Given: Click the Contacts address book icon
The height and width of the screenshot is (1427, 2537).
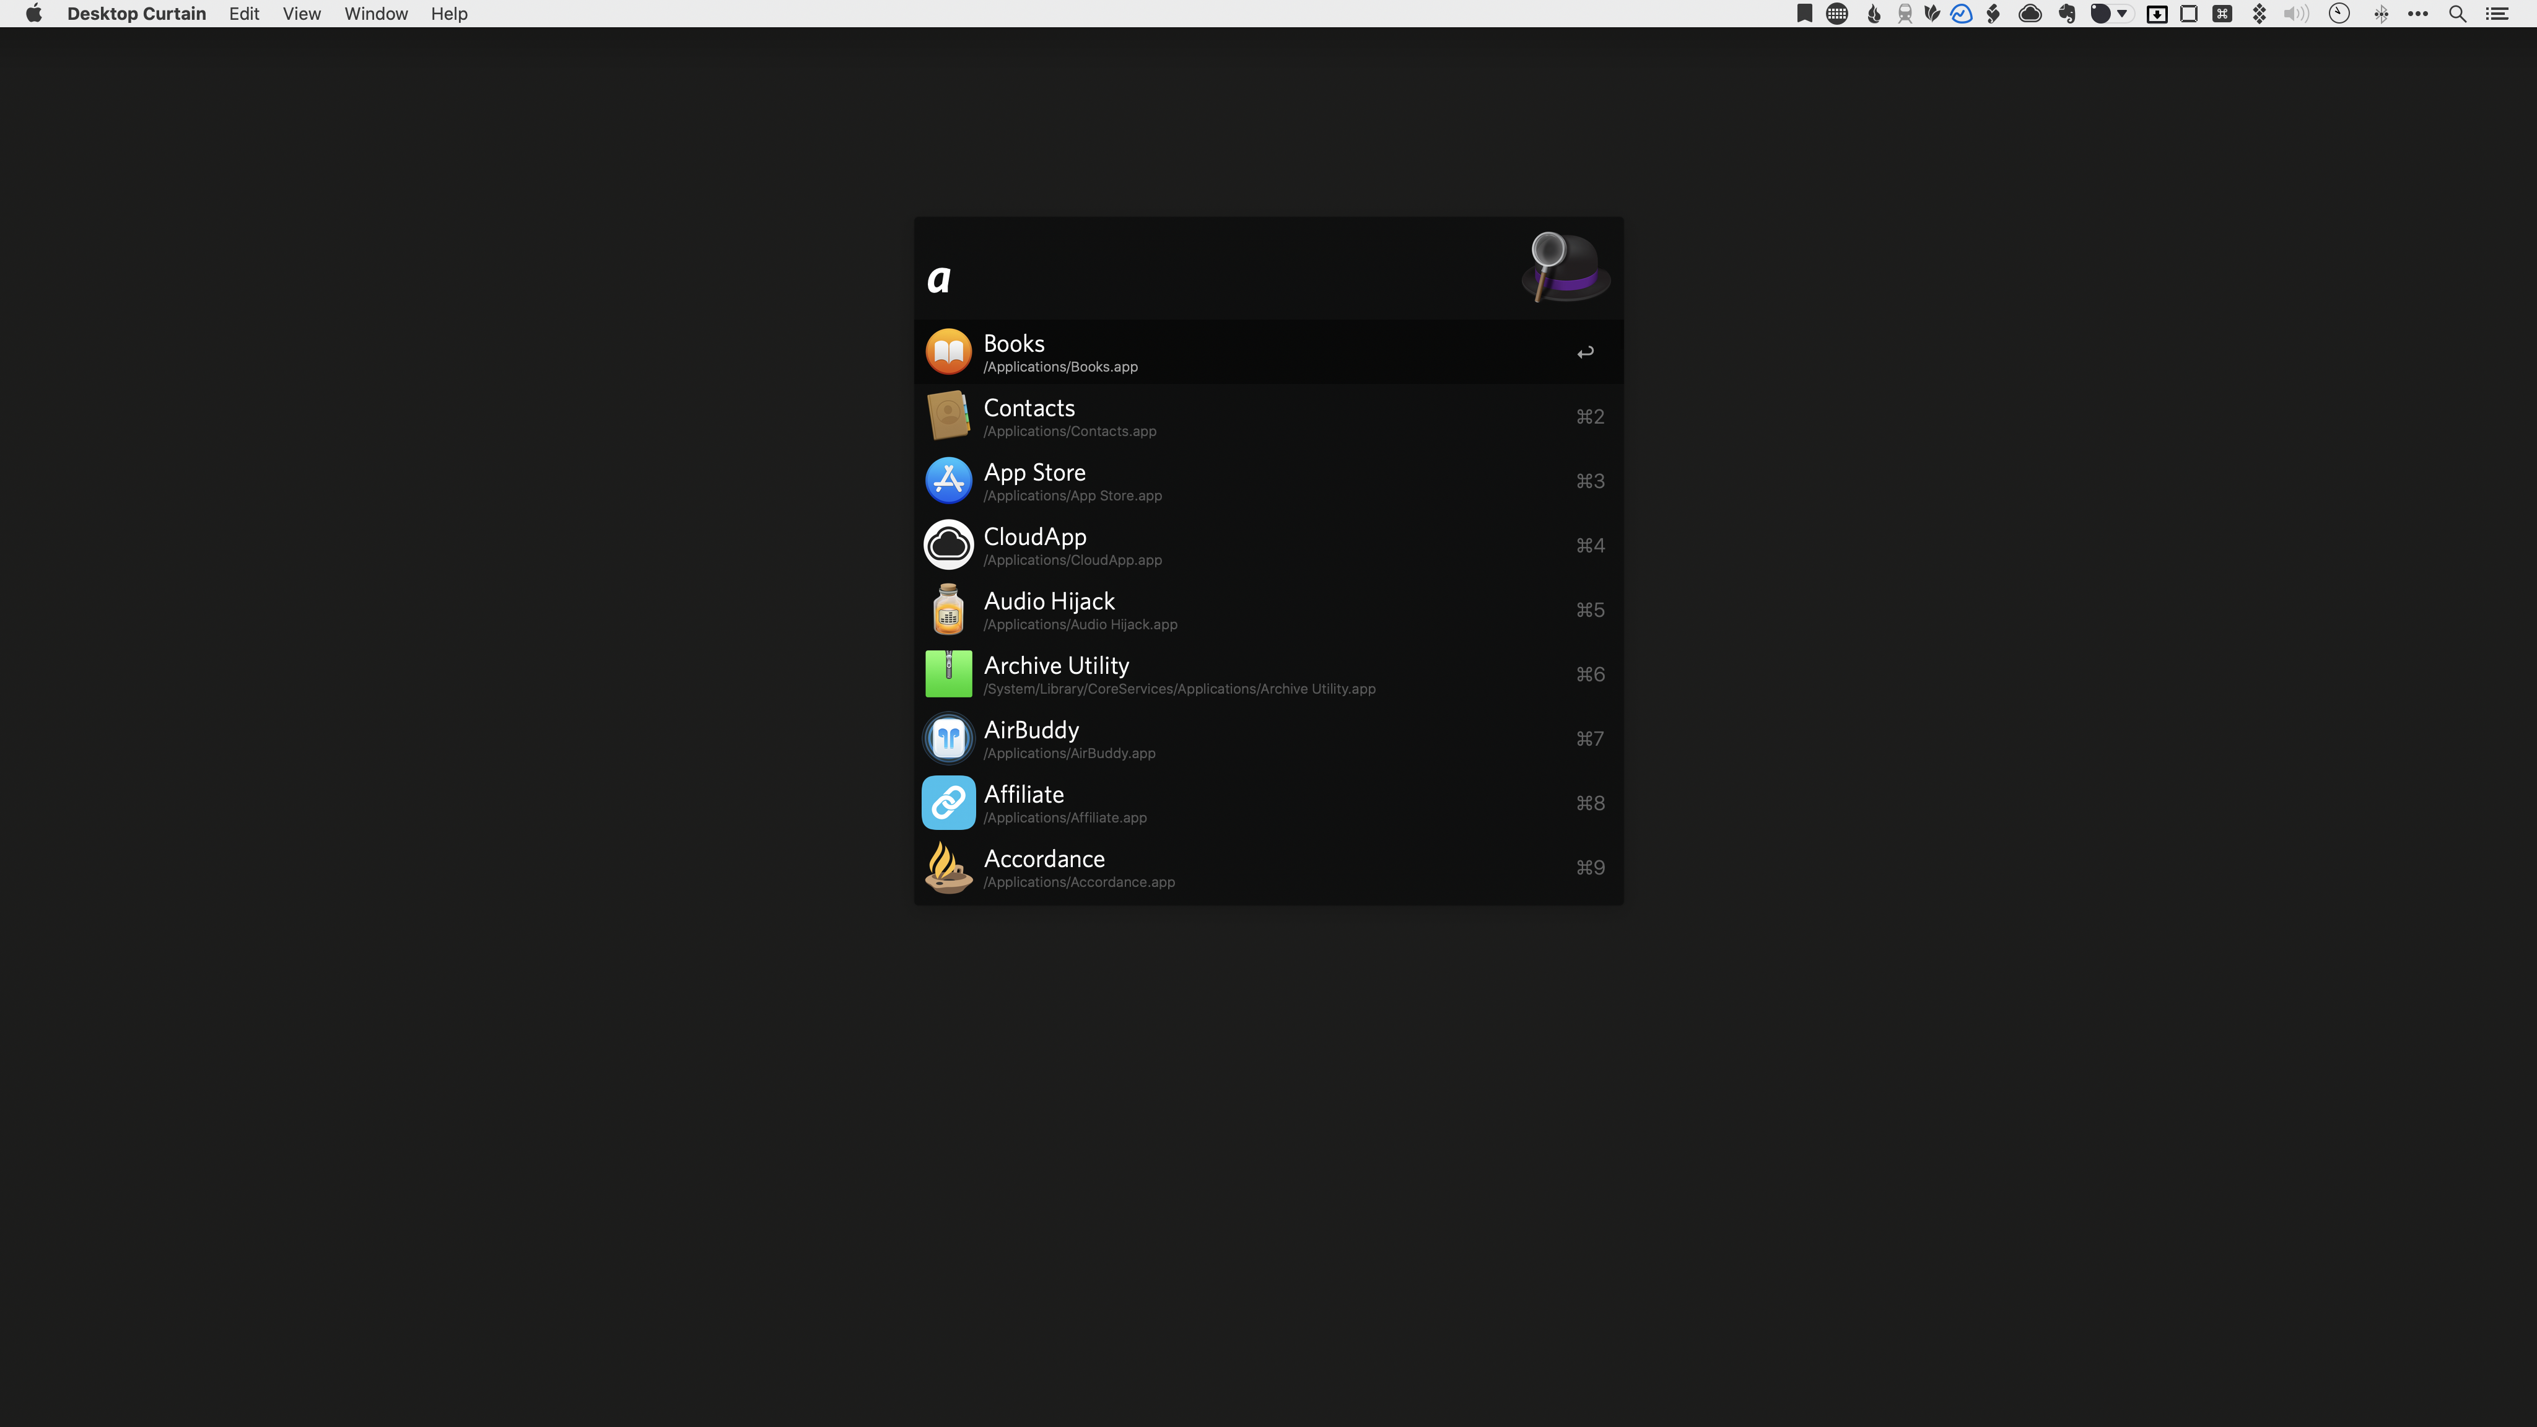Looking at the screenshot, I should [948, 417].
